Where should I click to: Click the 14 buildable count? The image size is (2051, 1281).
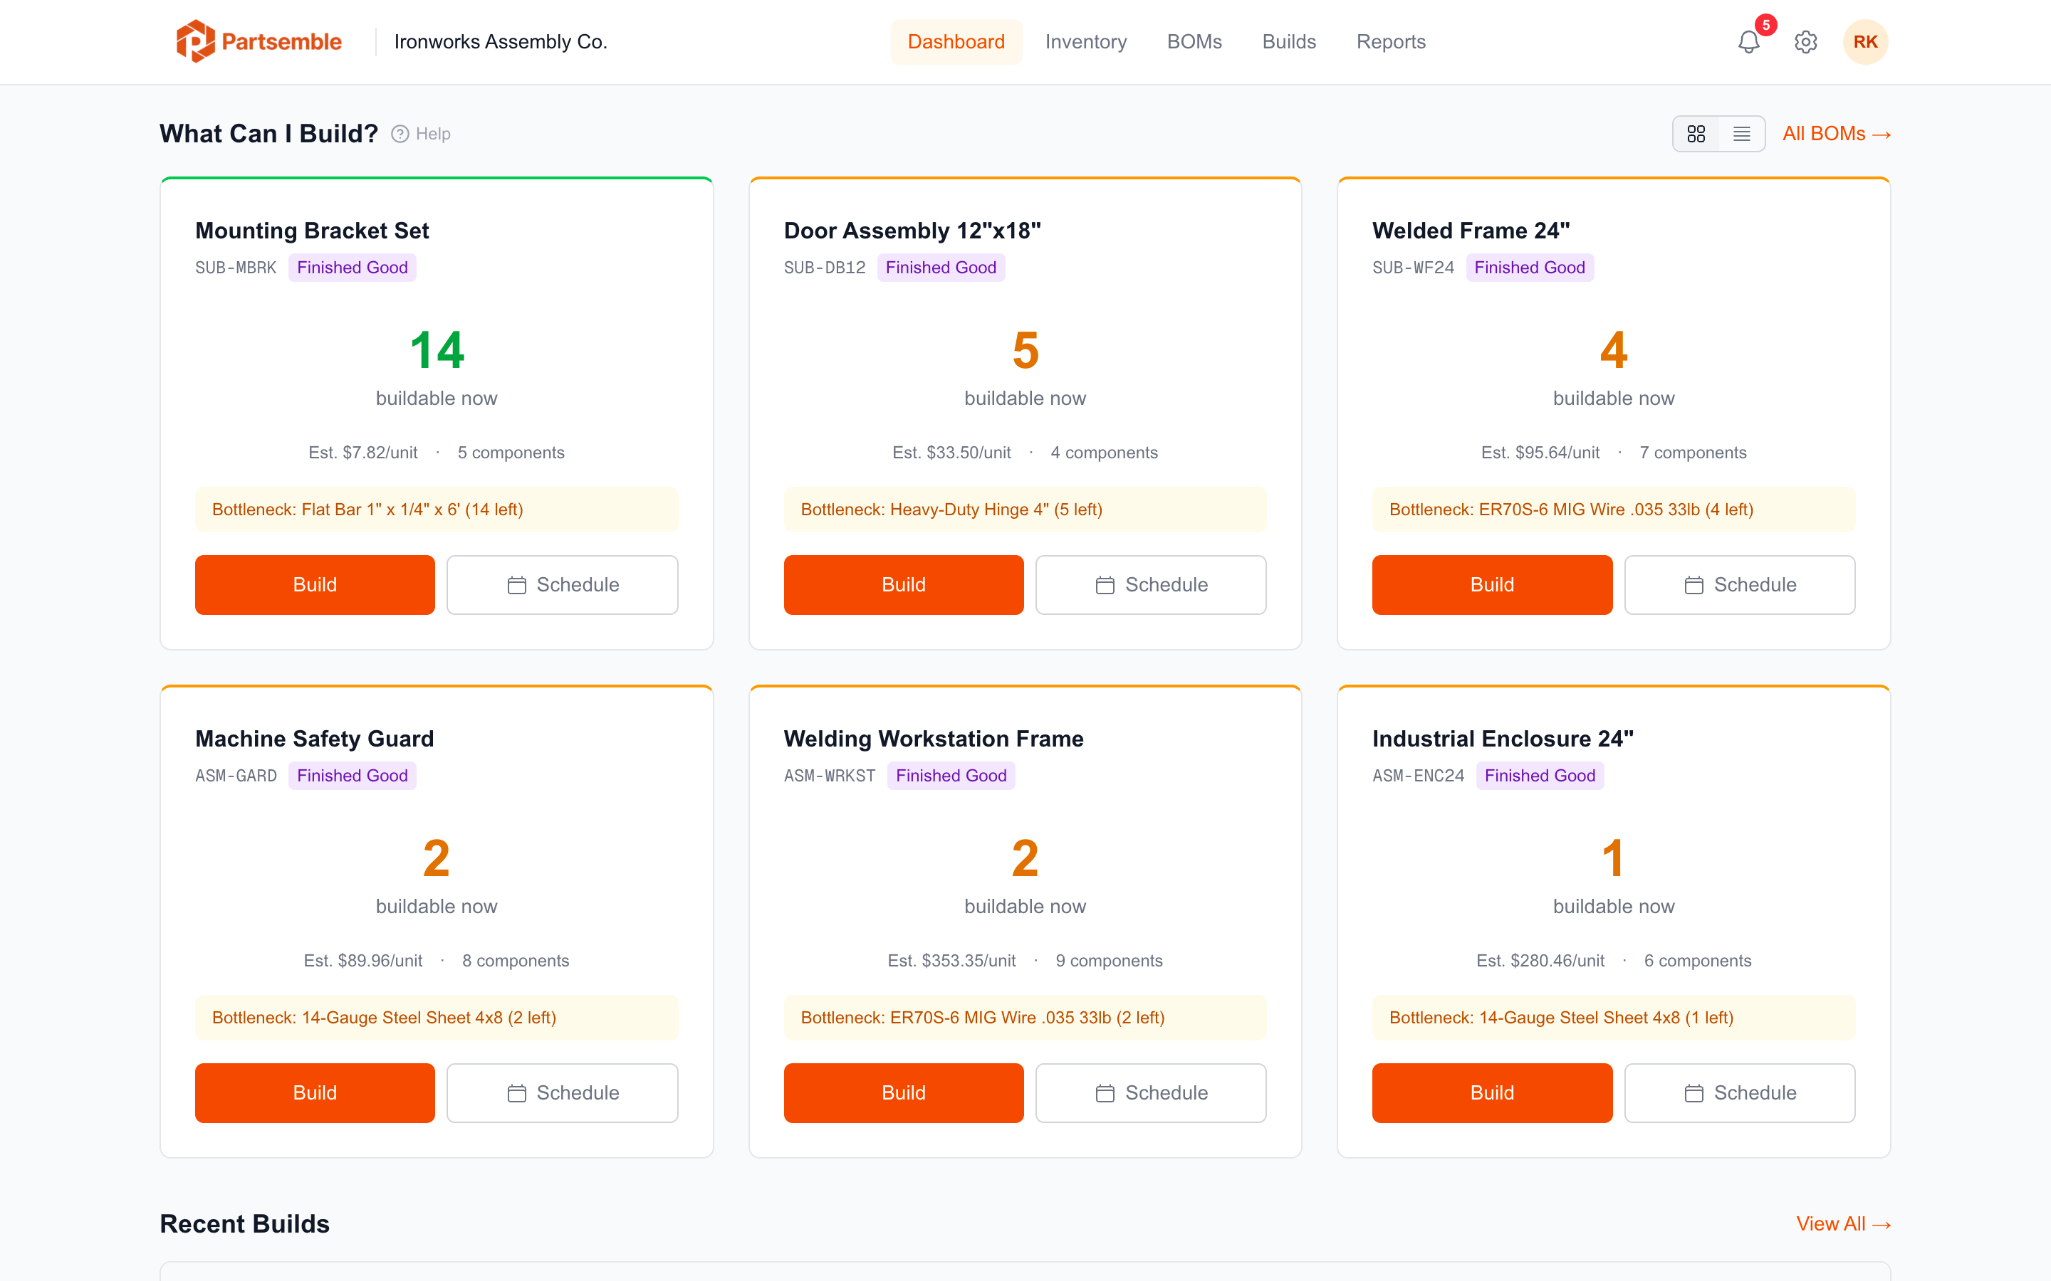437,350
